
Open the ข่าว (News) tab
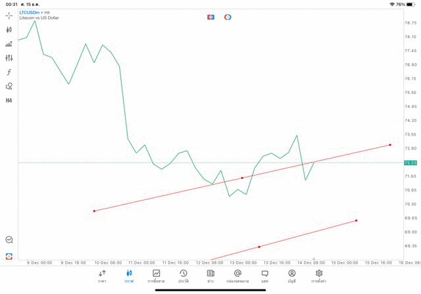tap(210, 276)
